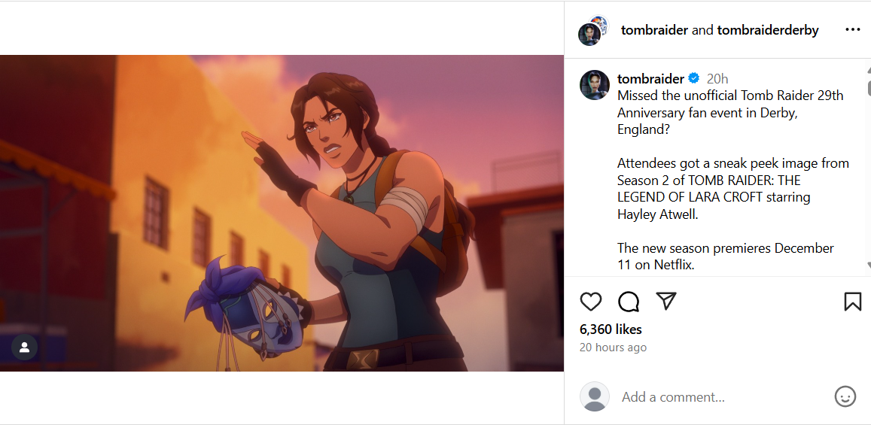Screen dimensions: 871x425
Task: View the 6,360 likes list
Action: point(611,329)
